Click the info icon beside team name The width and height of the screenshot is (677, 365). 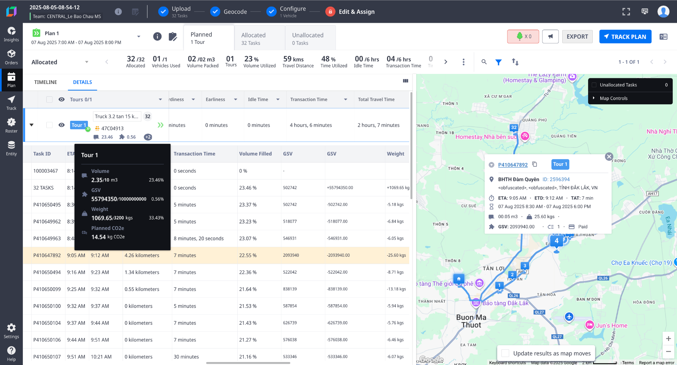pyautogui.click(x=118, y=12)
